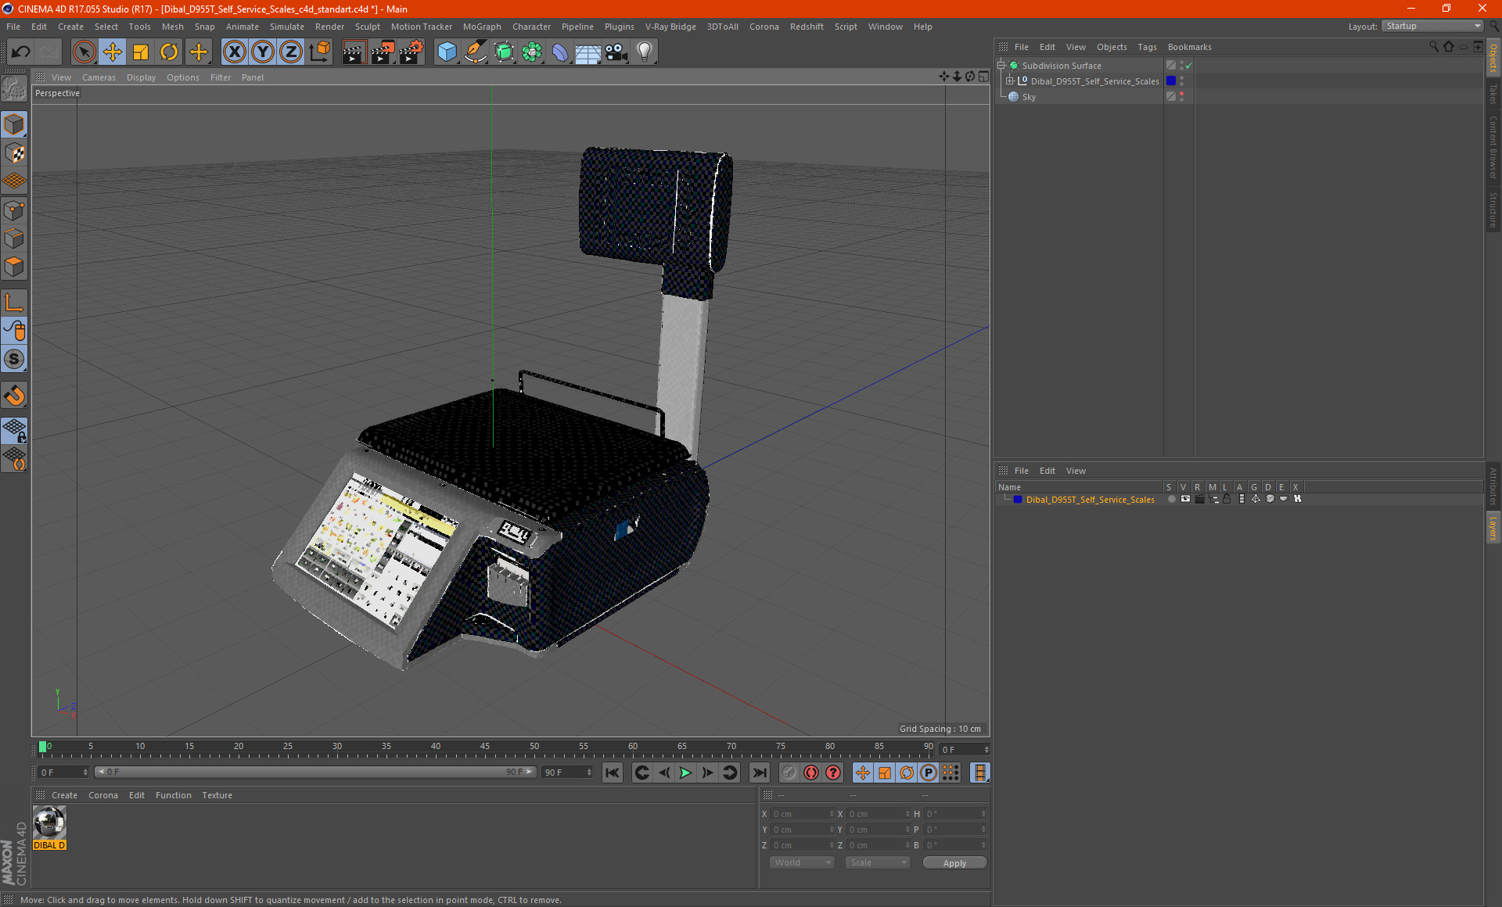Toggle autokeying button

click(811, 773)
